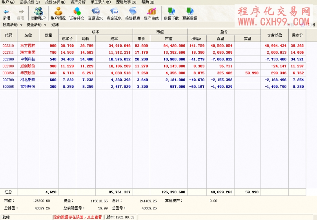
Task: Open the 投资分析 menu
Action: pyautogui.click(x=55, y=2)
